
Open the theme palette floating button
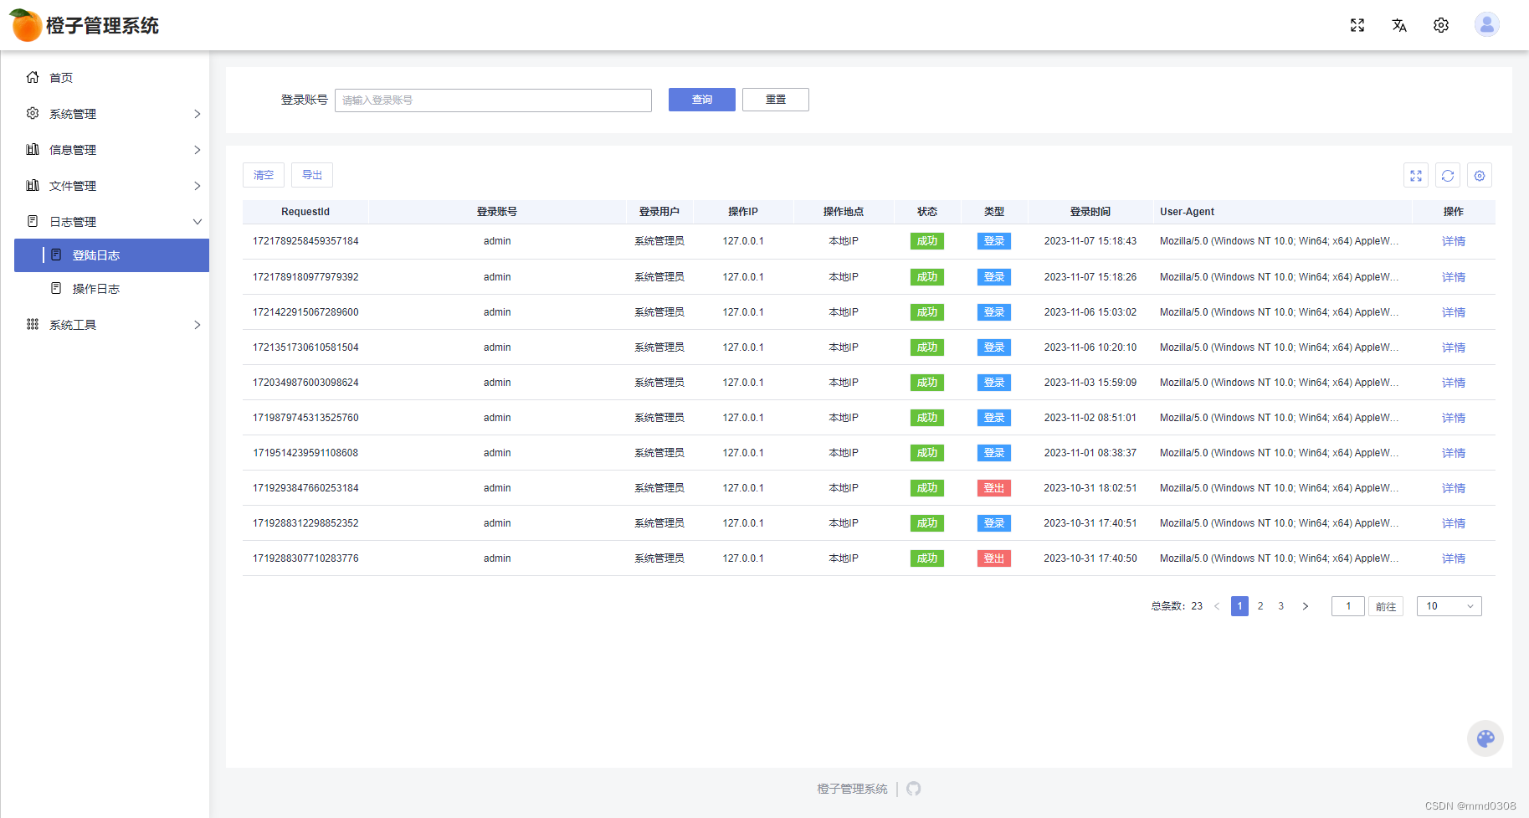click(1485, 738)
